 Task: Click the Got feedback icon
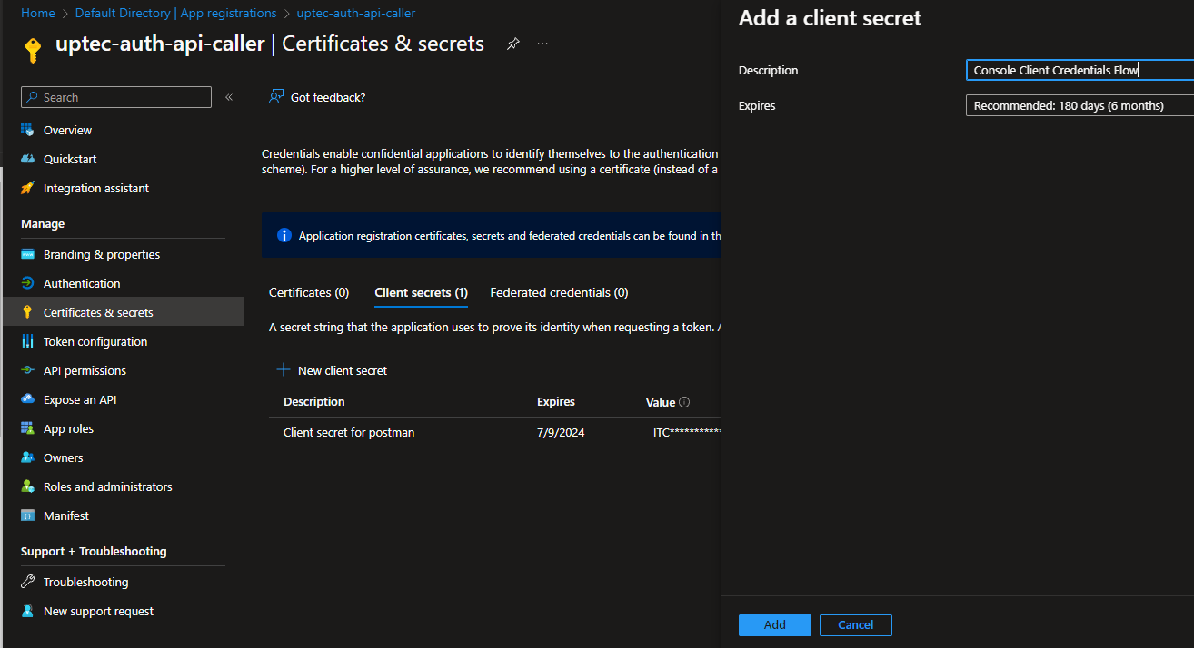point(277,97)
